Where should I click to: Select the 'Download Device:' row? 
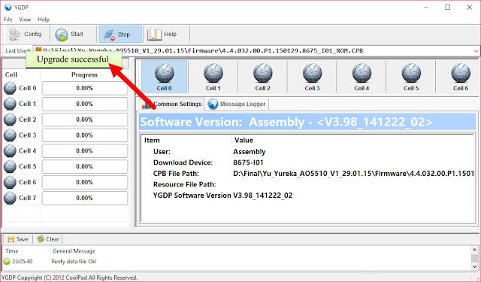click(307, 162)
